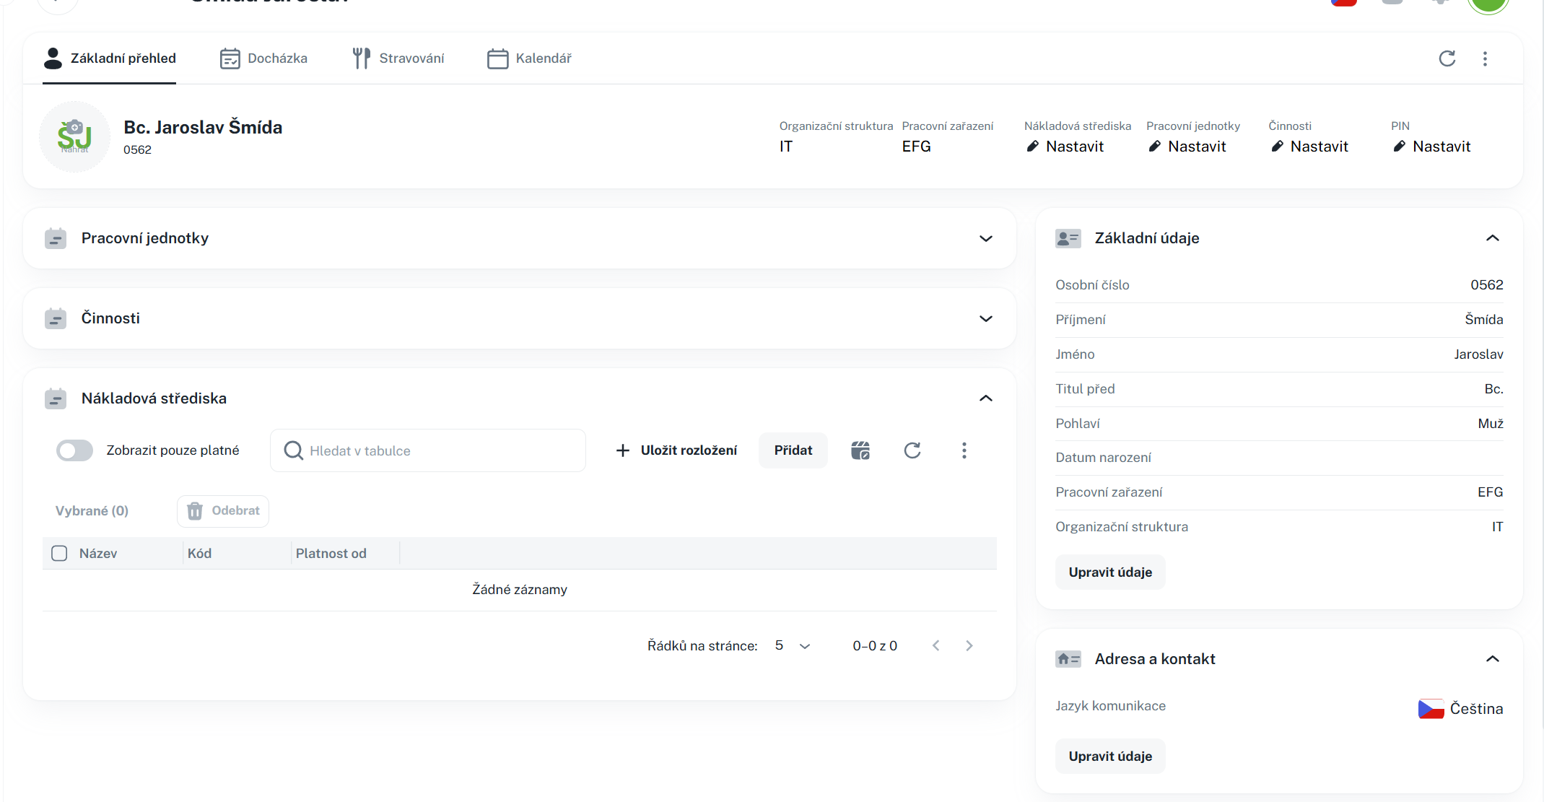Switch to the Docházka tab

point(263,58)
